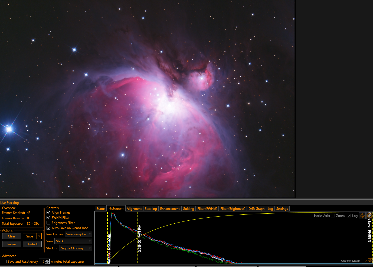Uncheck the Log horizontal axis checkbox
Screen dimensions: 373x267
pos(349,216)
